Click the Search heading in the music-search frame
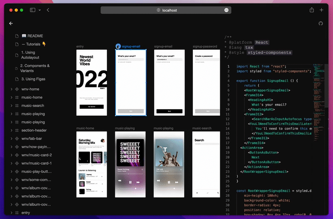This screenshot has height=219, width=333. 199,140
